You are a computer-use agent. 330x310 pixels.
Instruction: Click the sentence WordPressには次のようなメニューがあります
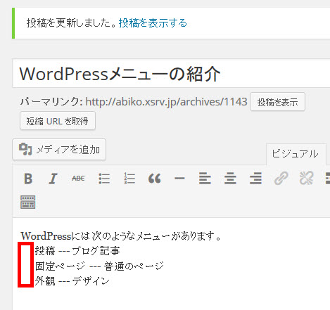[x=120, y=236]
